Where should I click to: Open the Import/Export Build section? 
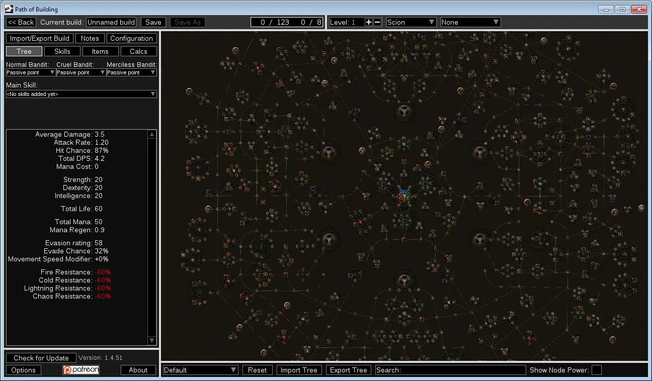(x=40, y=38)
